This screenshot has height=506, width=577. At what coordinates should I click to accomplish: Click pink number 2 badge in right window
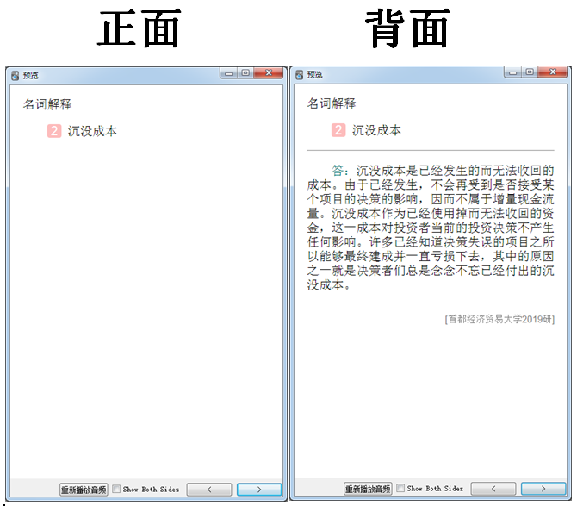(338, 130)
